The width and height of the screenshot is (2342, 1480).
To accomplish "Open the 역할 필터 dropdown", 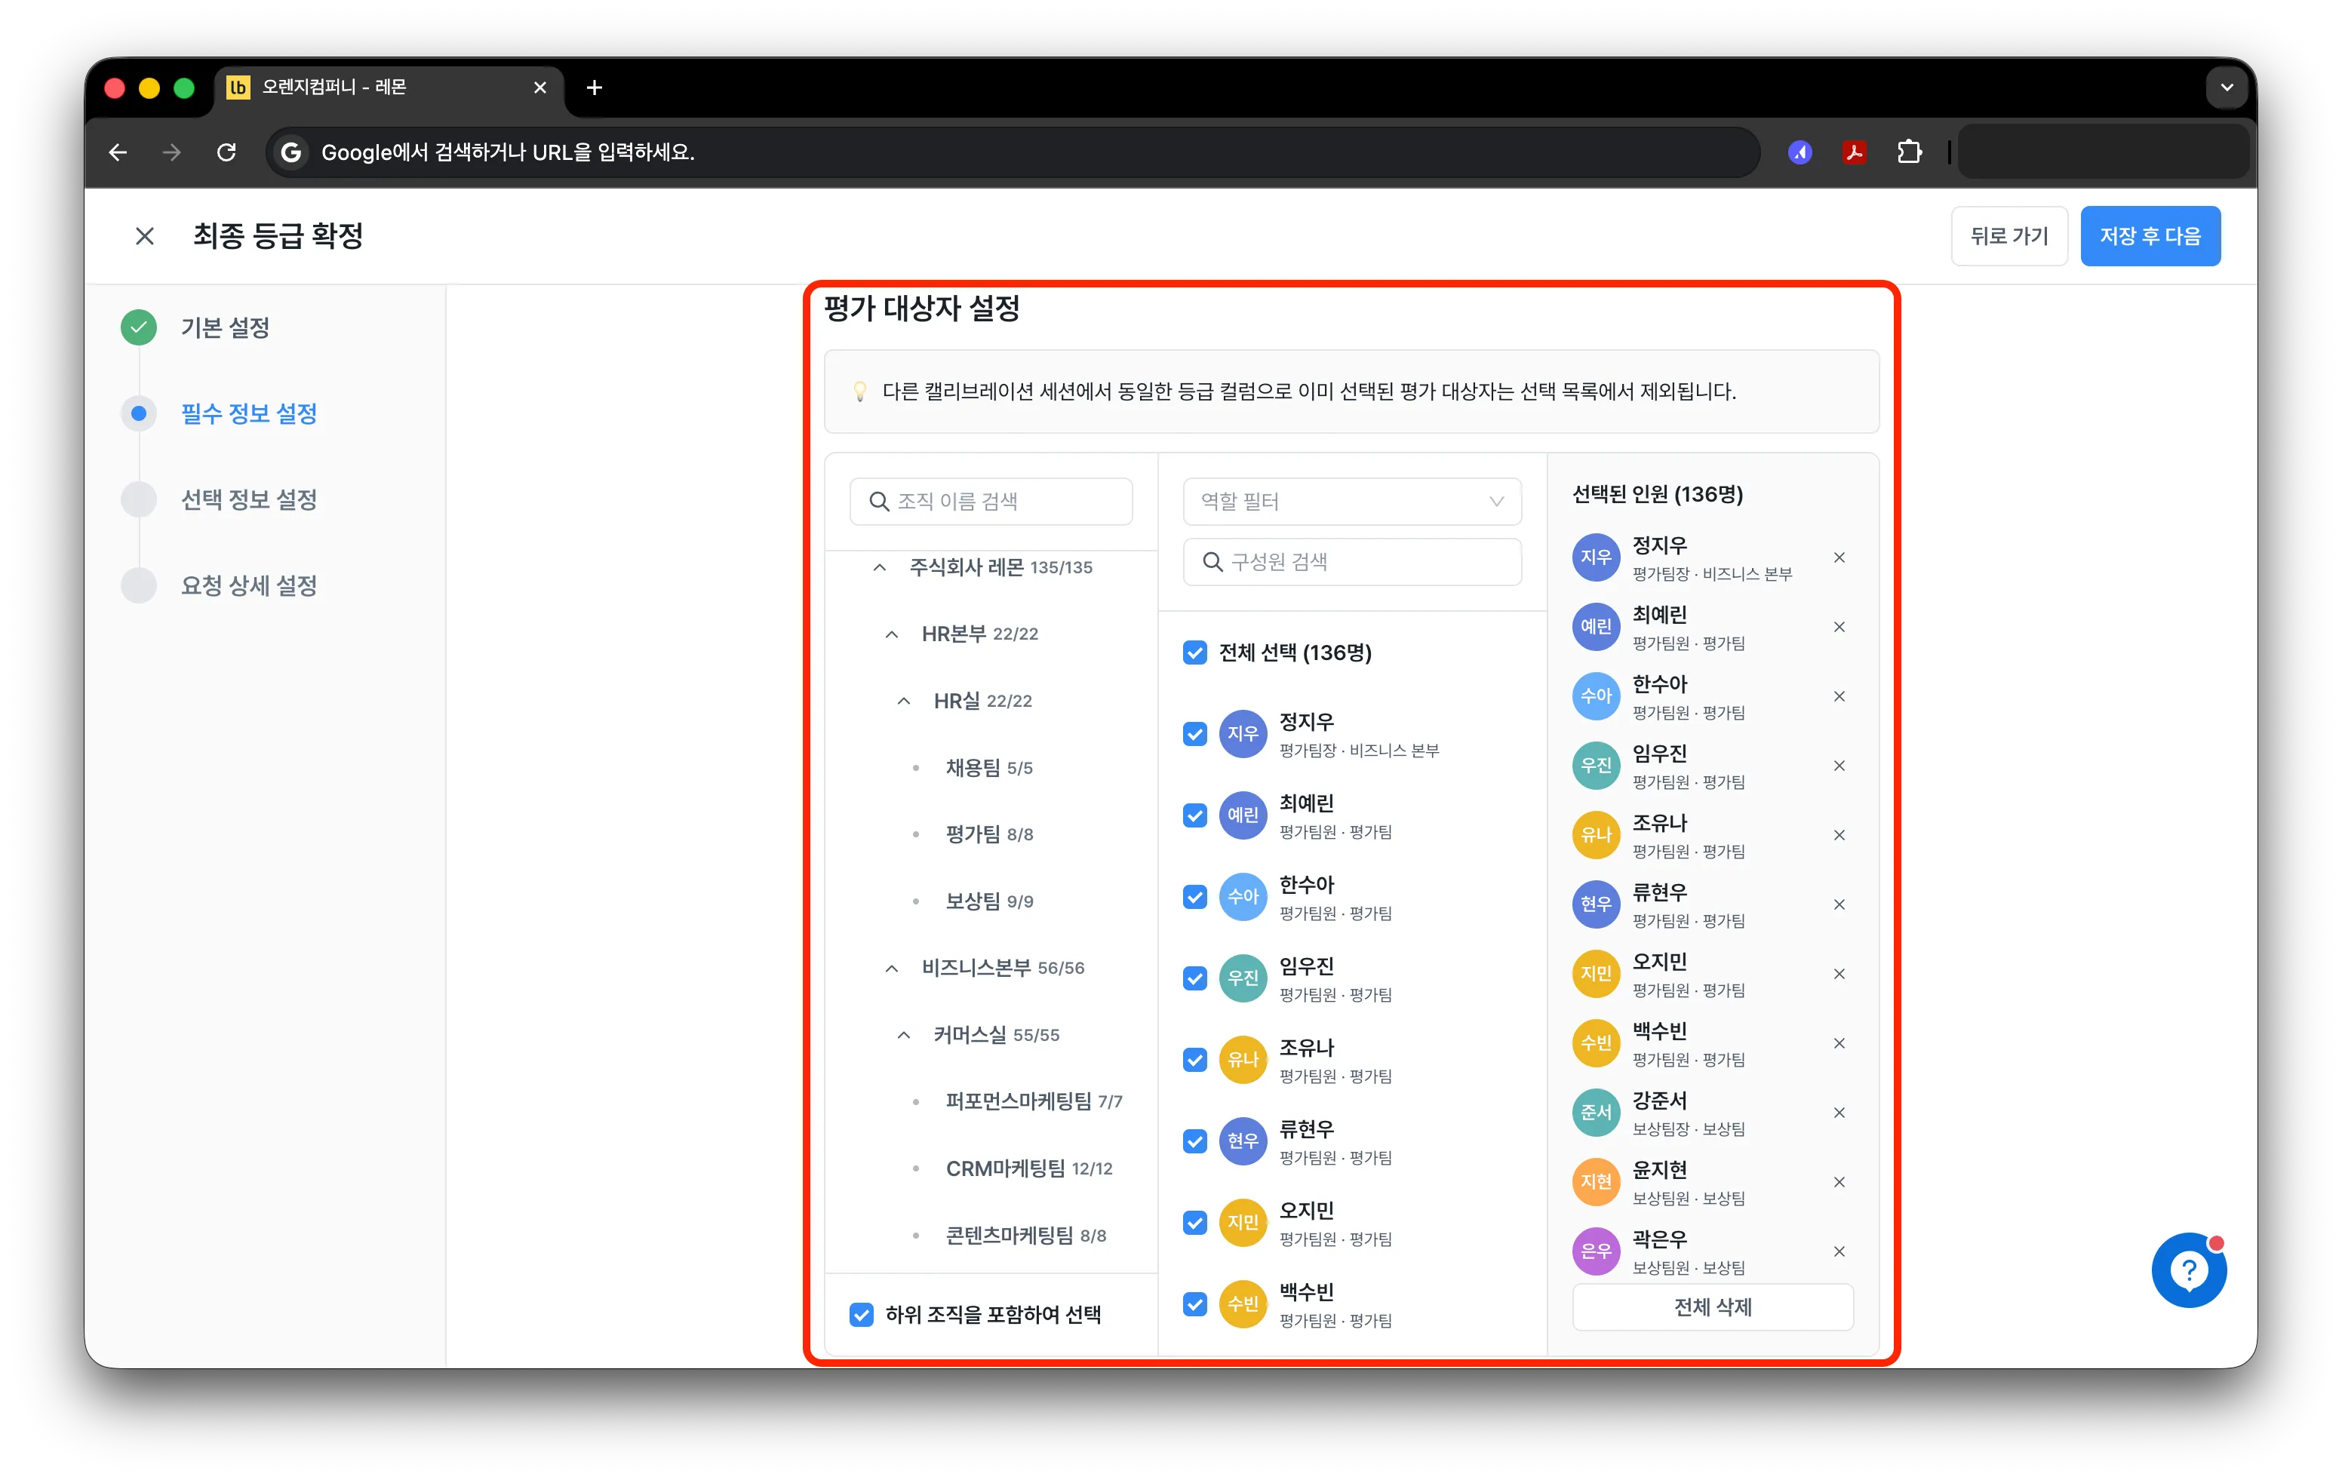I will click(x=1352, y=502).
